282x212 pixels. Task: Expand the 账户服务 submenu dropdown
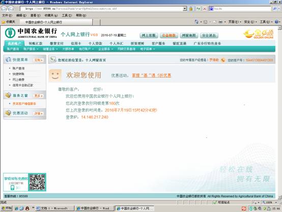point(31,49)
